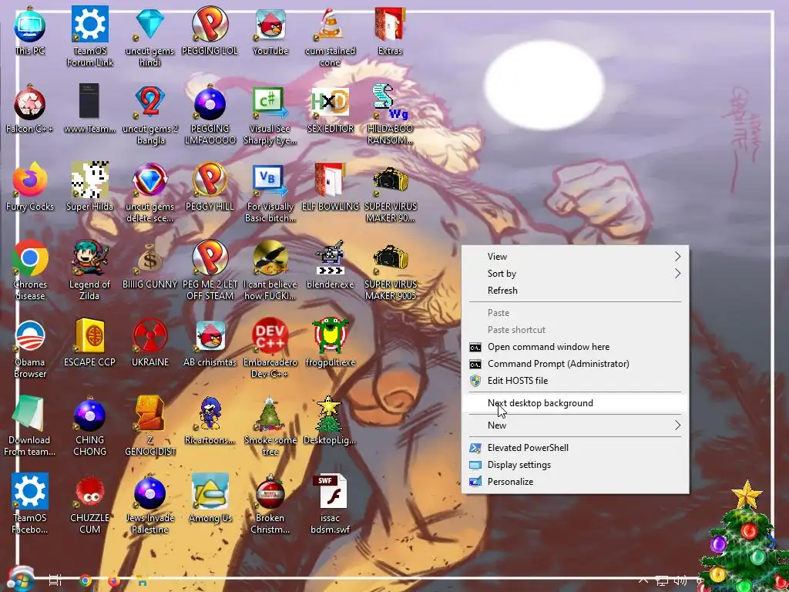The height and width of the screenshot is (592, 789).
Task: Select the TeamOS Facebo gear icon
Action: 30,504
